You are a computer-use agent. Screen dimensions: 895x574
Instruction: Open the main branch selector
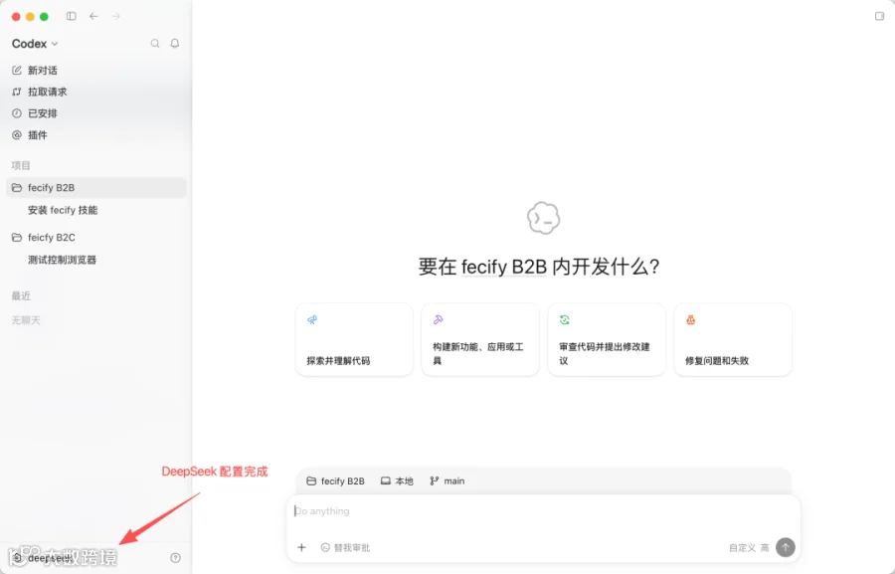[x=447, y=481]
